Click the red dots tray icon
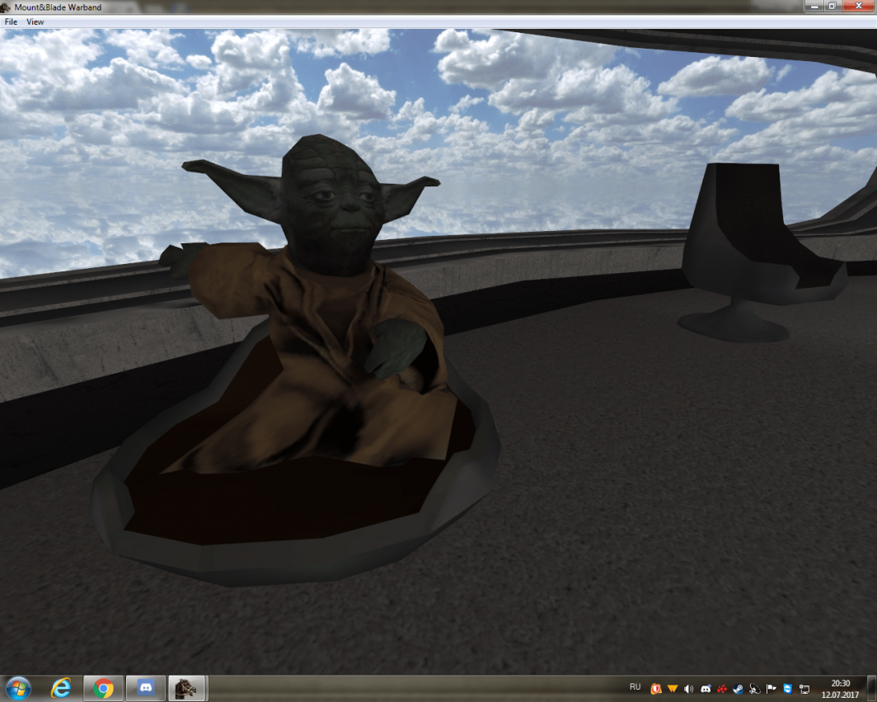 click(721, 689)
